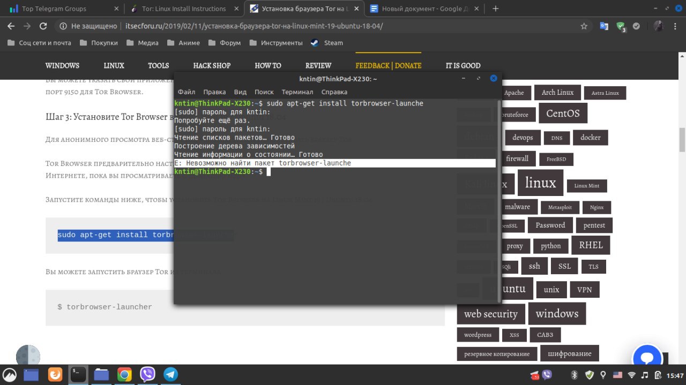The image size is (686, 385).
Task: Open a new browser tab with plus
Action: (x=496, y=9)
